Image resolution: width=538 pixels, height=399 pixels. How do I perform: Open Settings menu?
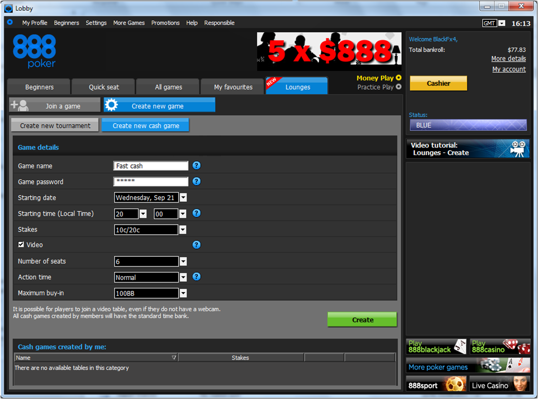96,23
